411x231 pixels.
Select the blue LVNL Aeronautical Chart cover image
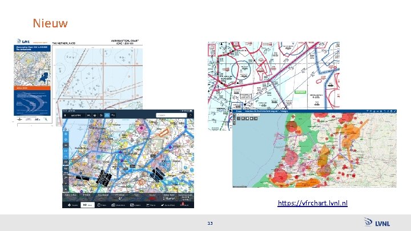(32, 80)
